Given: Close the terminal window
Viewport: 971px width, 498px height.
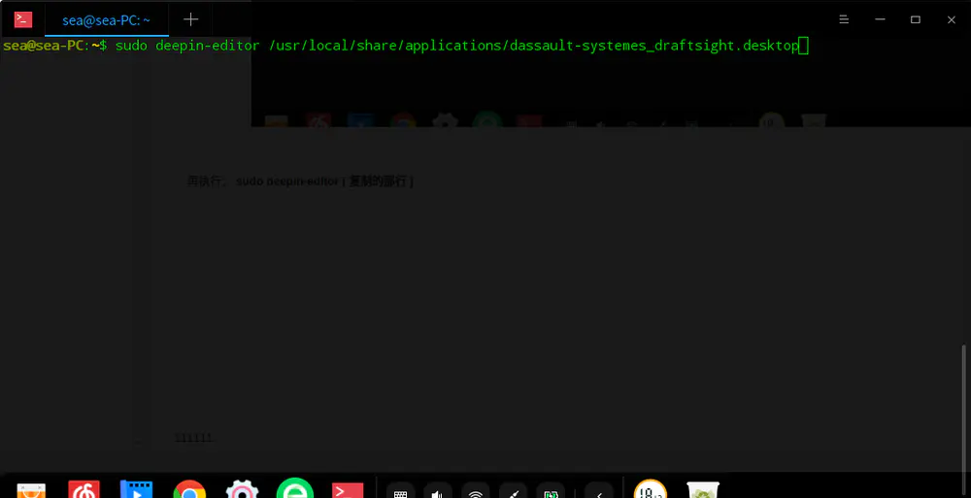Looking at the screenshot, I should click(x=950, y=19).
